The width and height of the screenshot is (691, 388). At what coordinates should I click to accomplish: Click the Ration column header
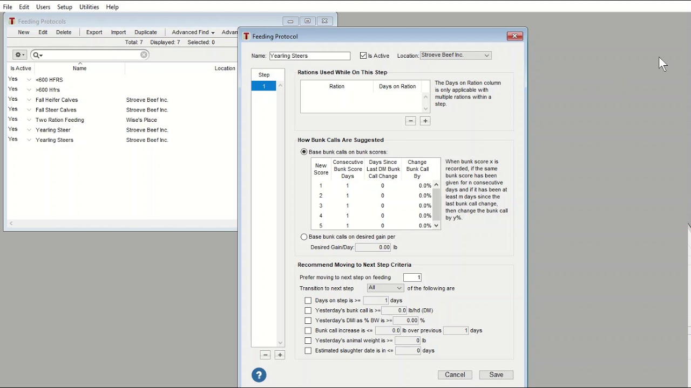337,86
